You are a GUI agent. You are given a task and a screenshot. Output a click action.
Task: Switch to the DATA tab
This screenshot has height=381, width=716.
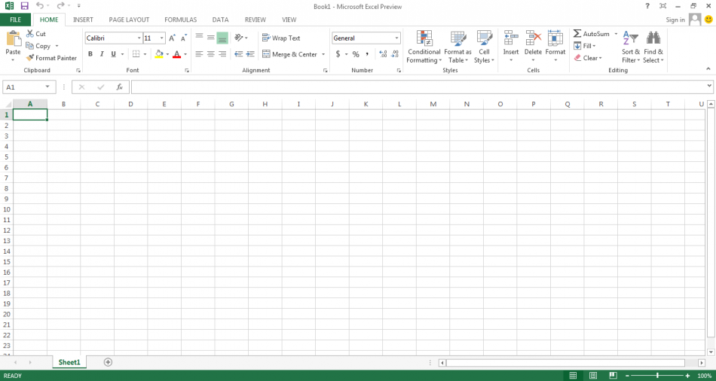pyautogui.click(x=221, y=20)
